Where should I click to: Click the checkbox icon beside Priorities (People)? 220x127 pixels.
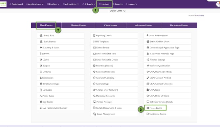click(x=94, y=65)
